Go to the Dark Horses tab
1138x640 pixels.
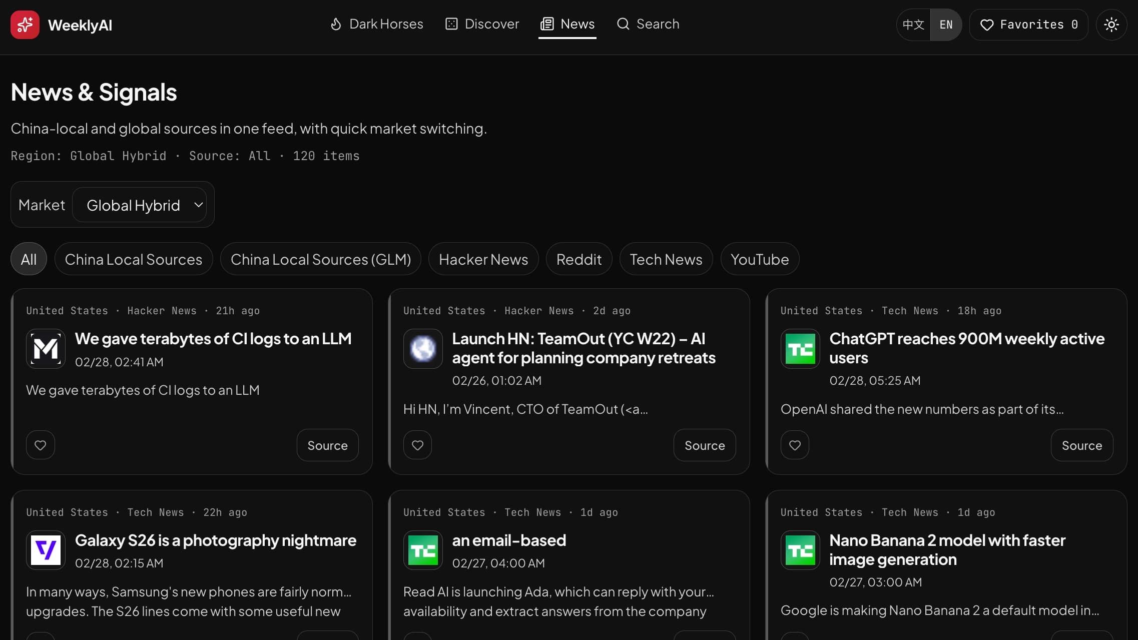coord(376,24)
